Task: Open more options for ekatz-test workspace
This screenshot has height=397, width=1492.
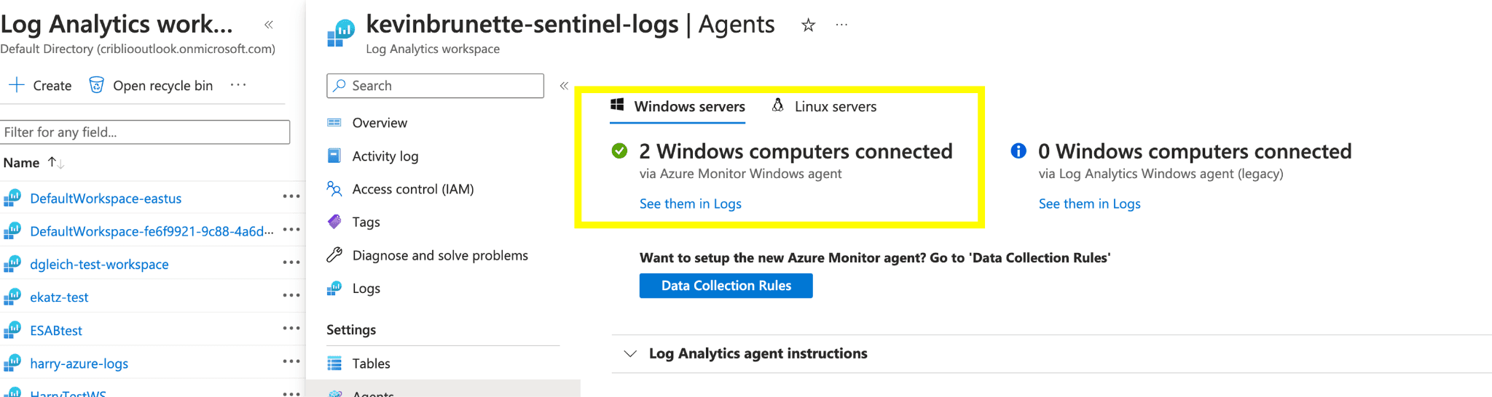Action: click(x=291, y=295)
